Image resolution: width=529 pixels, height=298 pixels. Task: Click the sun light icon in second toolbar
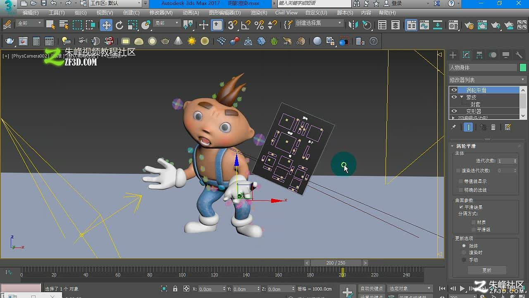191,41
